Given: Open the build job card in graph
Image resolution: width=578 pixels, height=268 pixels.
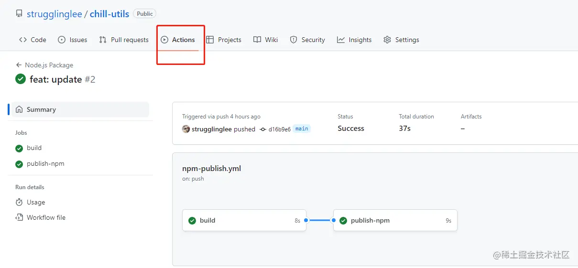Looking at the screenshot, I should (244, 220).
